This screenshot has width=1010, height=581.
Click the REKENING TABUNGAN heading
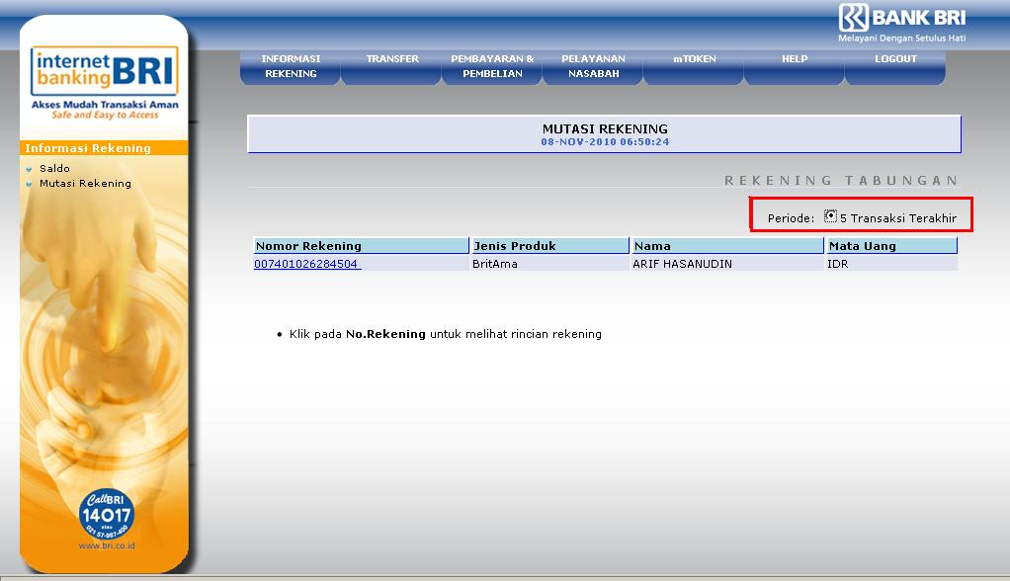point(841,181)
